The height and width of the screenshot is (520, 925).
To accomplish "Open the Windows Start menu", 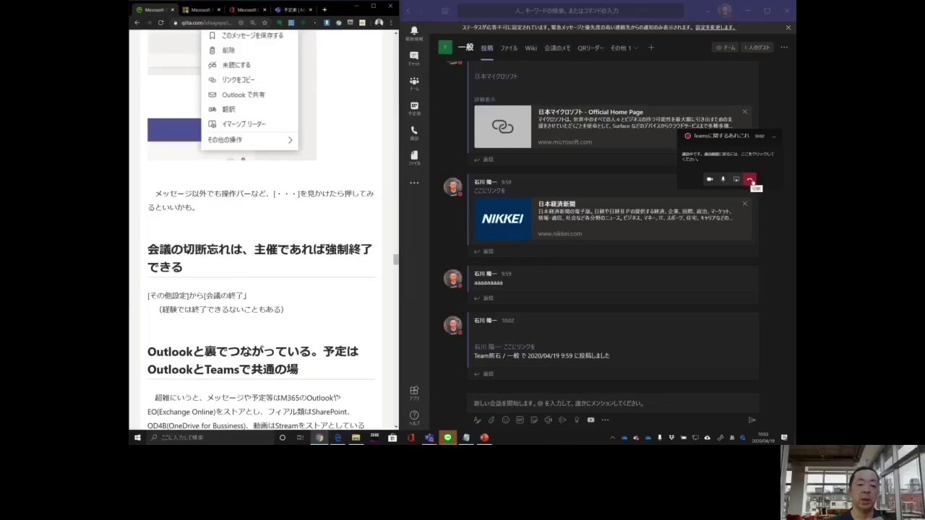I will pyautogui.click(x=137, y=438).
